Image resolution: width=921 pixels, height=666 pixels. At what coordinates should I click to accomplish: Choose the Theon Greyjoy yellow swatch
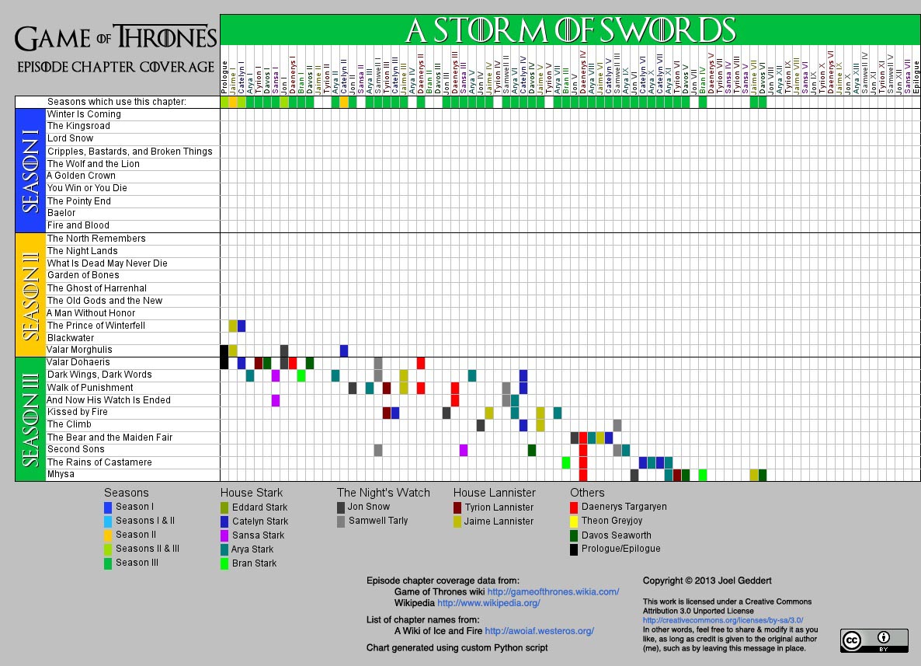[574, 521]
